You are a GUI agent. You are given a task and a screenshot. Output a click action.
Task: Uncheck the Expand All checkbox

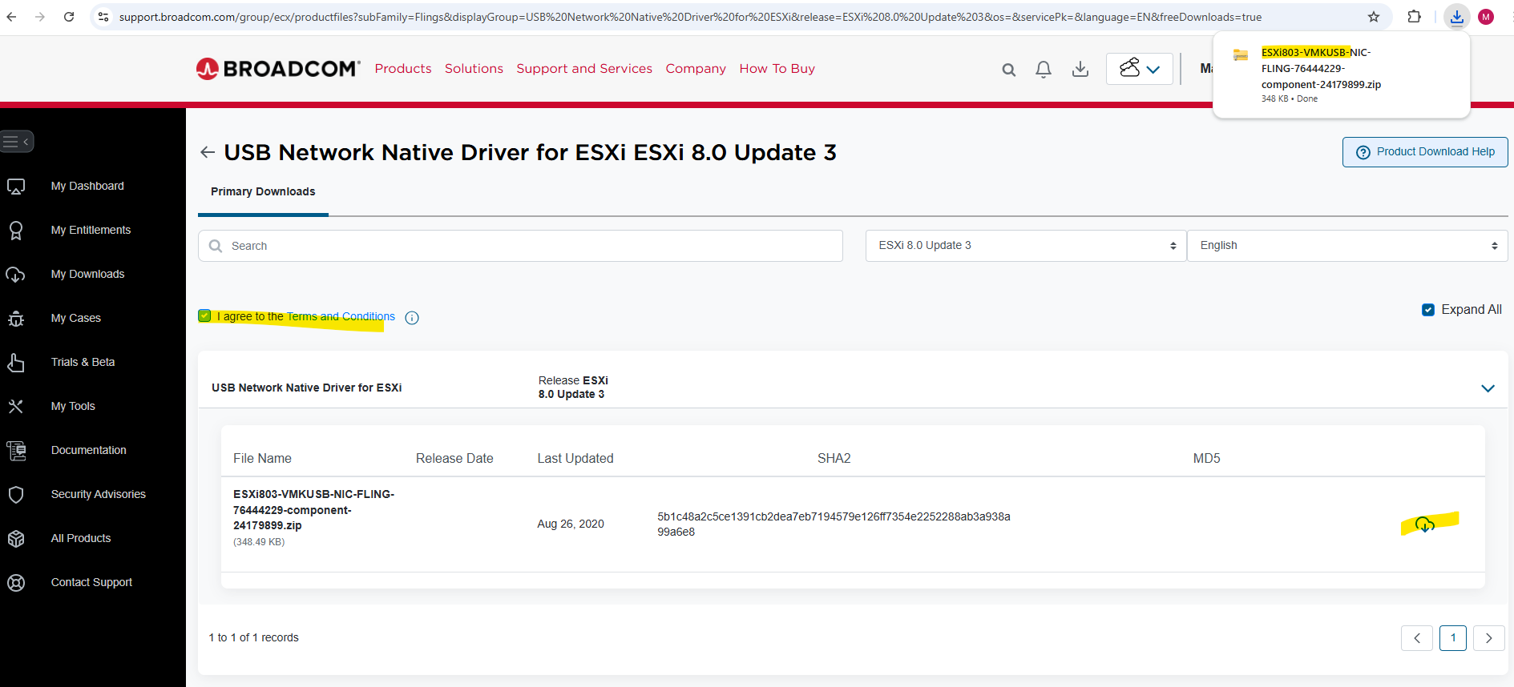tap(1428, 310)
